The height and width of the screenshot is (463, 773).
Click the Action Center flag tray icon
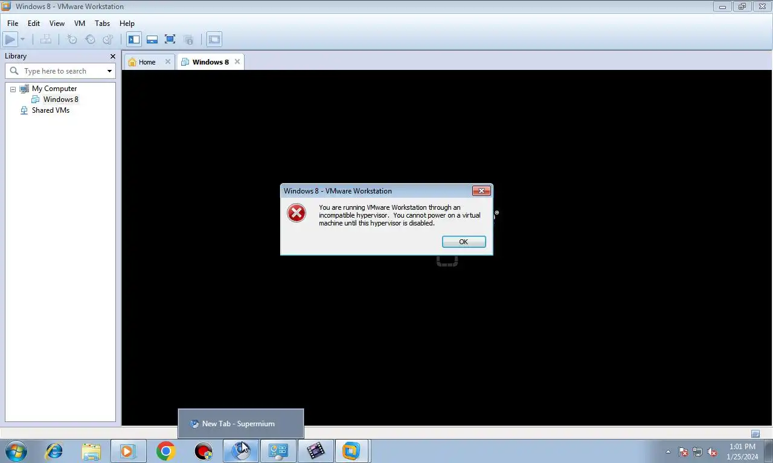coord(683,452)
